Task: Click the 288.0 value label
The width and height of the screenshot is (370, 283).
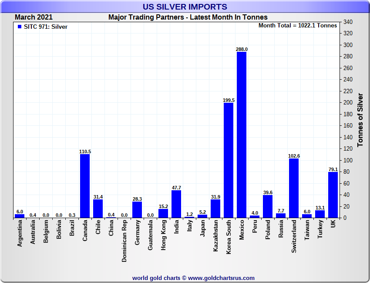Action: [242, 50]
